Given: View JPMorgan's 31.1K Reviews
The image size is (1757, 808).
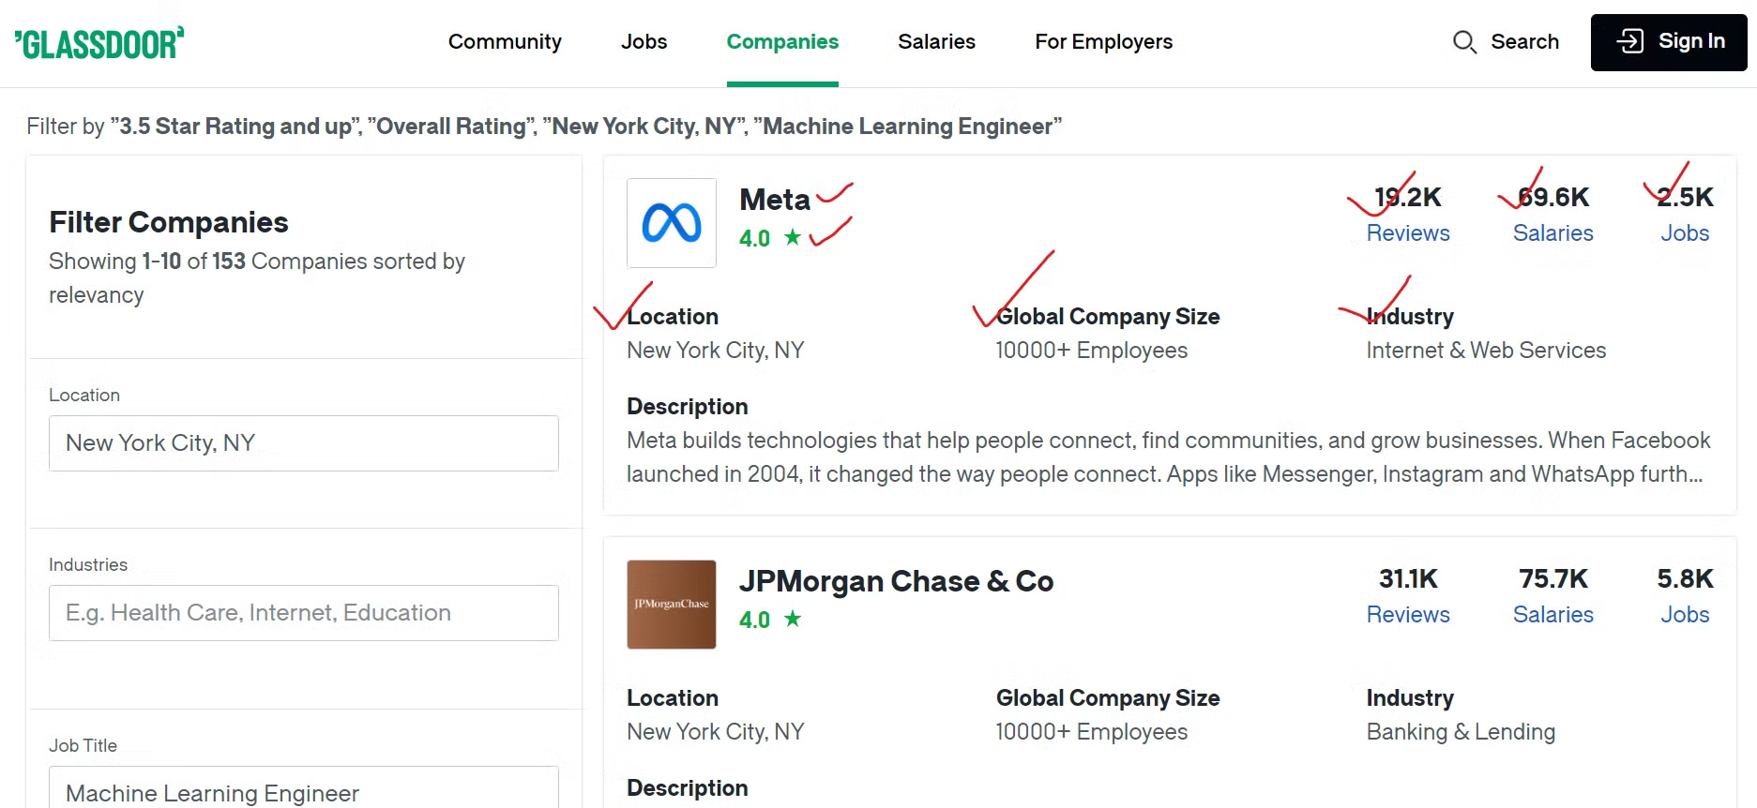Looking at the screenshot, I should pos(1407,615).
